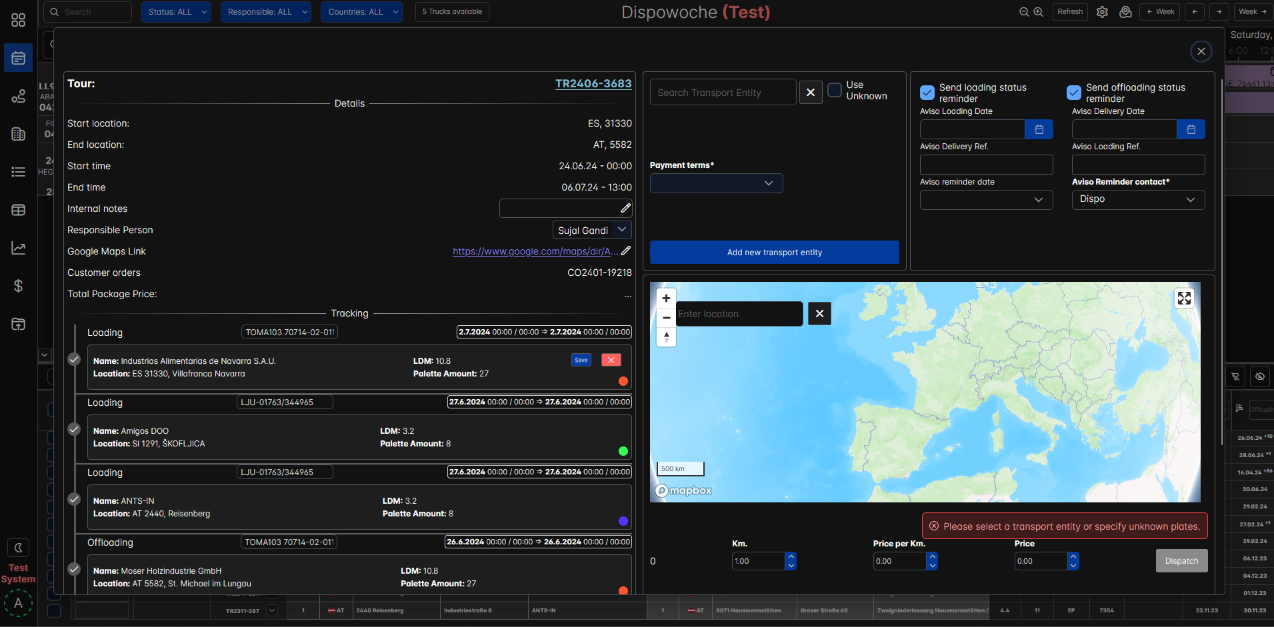Open the statistics chart icon in sidebar
Screen dimensions: 1274x627
click(19, 248)
